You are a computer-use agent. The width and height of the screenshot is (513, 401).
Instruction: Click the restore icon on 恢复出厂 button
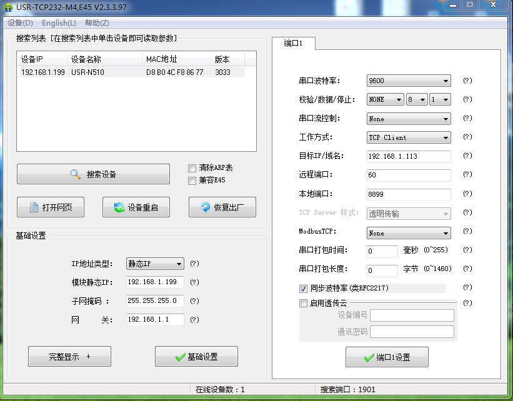pyautogui.click(x=205, y=208)
